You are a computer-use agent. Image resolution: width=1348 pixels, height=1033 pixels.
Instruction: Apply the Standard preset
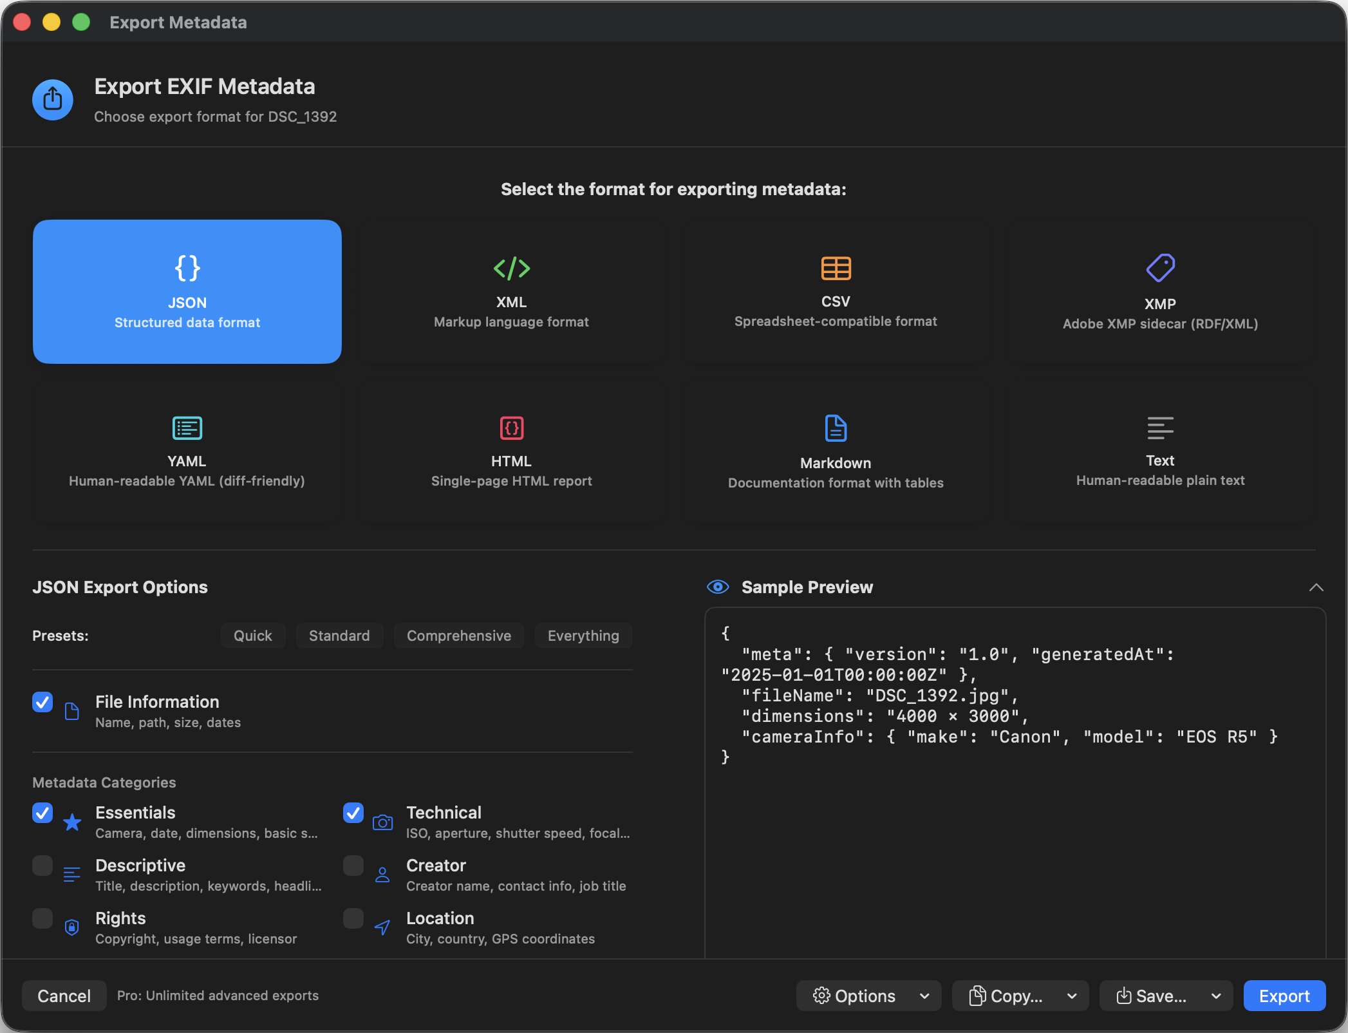click(x=339, y=636)
